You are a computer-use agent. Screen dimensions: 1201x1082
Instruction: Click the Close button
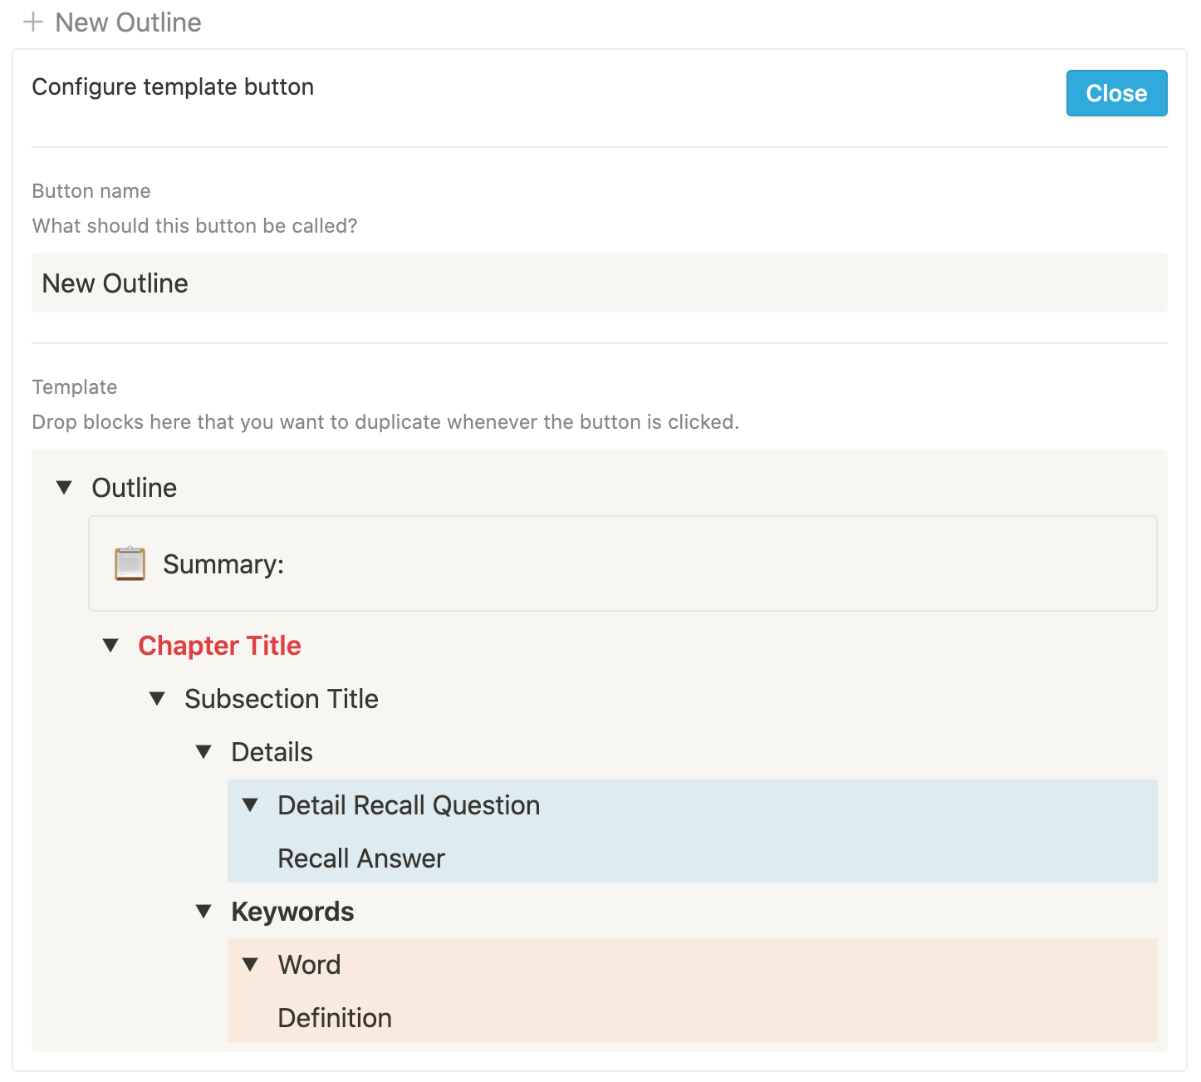coord(1116,93)
